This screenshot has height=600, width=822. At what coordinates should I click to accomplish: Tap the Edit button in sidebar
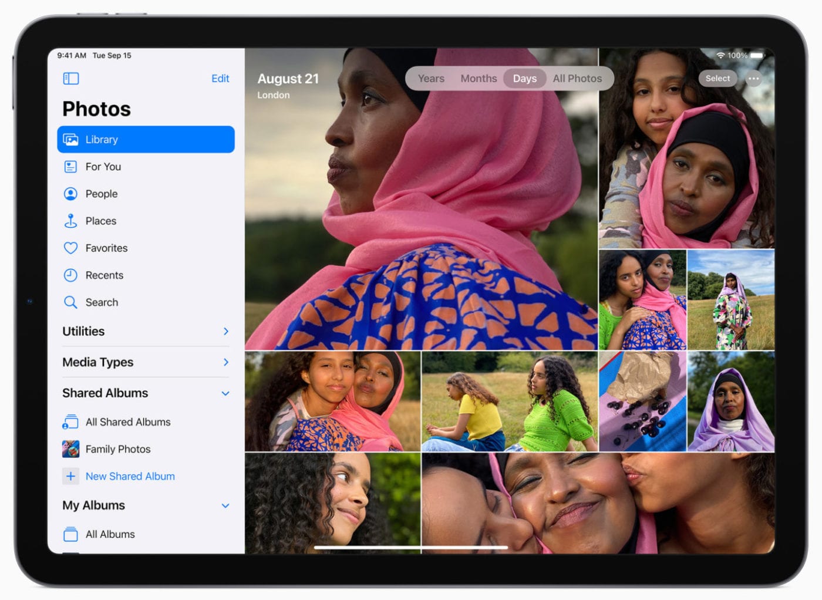(220, 79)
